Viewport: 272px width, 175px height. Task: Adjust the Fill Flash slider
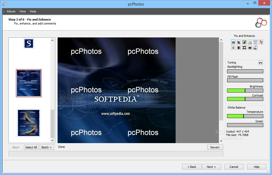pos(245,80)
